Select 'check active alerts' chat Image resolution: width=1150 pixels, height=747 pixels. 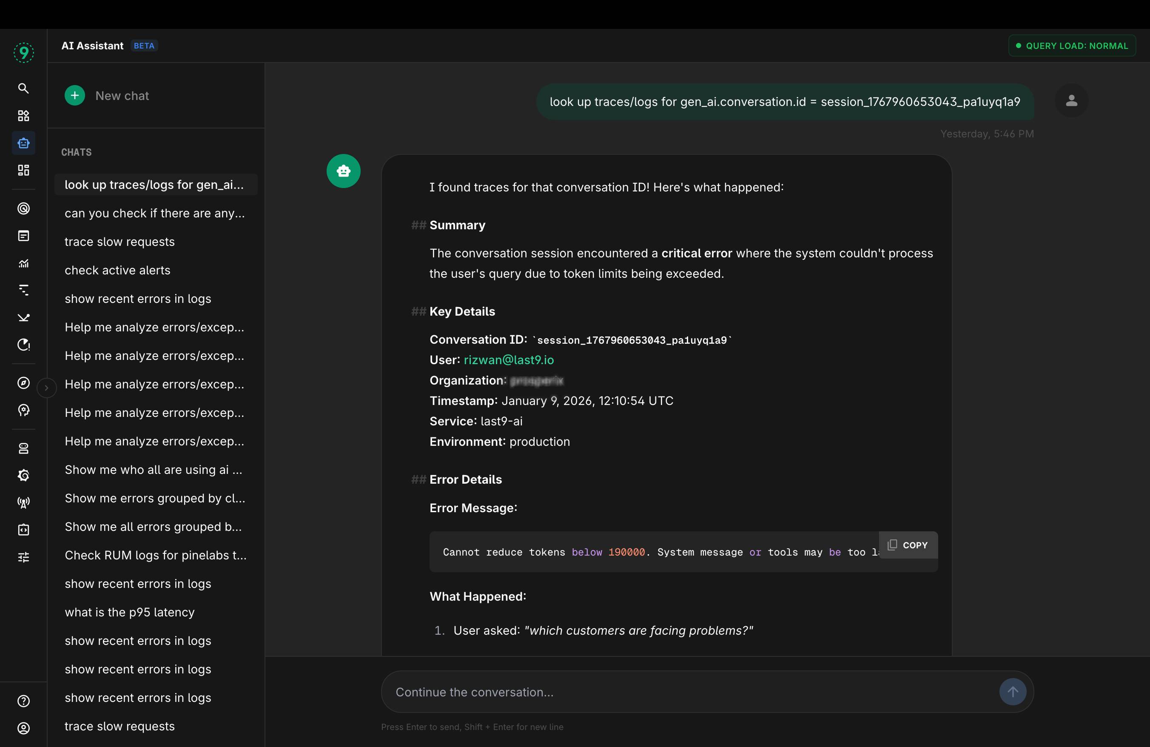pyautogui.click(x=117, y=270)
